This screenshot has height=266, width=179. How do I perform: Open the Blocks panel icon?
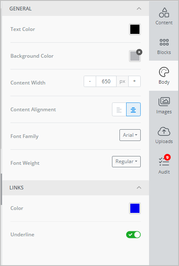pos(164,42)
